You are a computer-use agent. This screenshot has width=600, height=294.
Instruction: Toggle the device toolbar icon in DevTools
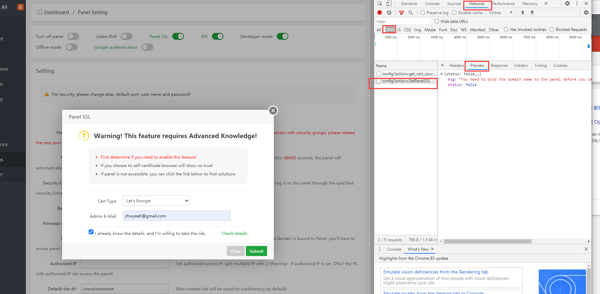point(389,4)
